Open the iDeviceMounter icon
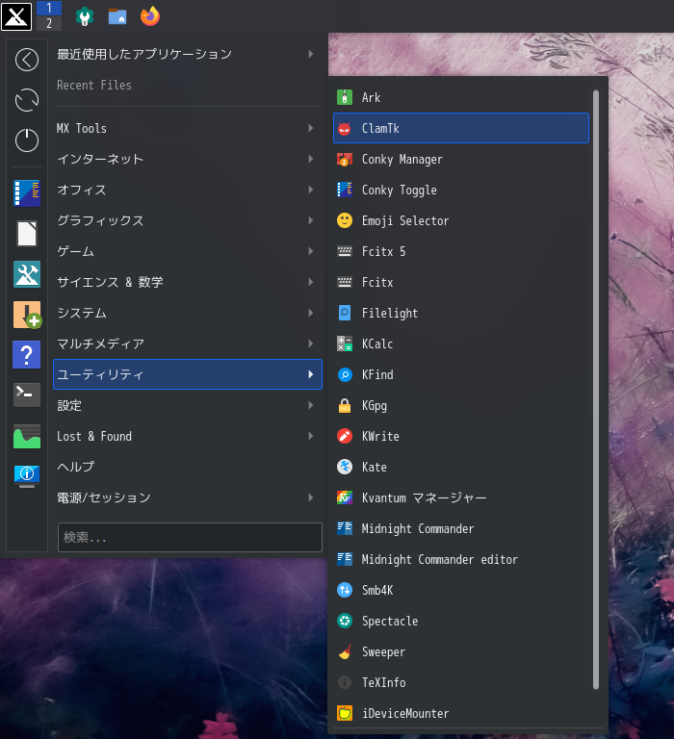 345,714
